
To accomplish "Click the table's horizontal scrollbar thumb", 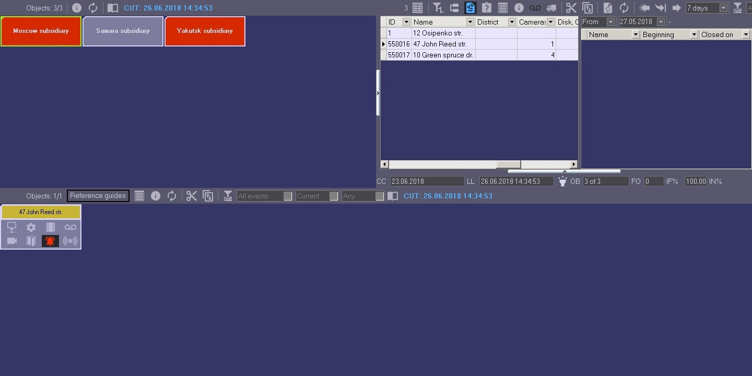I will 508,164.
